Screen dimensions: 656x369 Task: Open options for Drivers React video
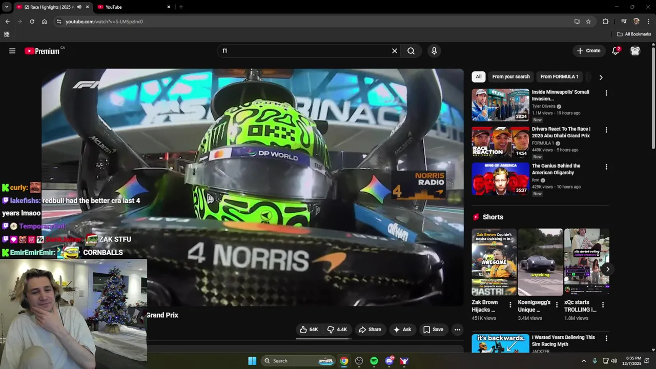[606, 130]
